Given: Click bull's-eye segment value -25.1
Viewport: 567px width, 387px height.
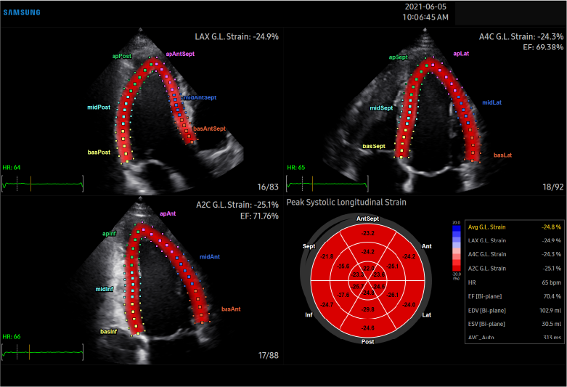Looking at the screenshot, I should (392, 266).
